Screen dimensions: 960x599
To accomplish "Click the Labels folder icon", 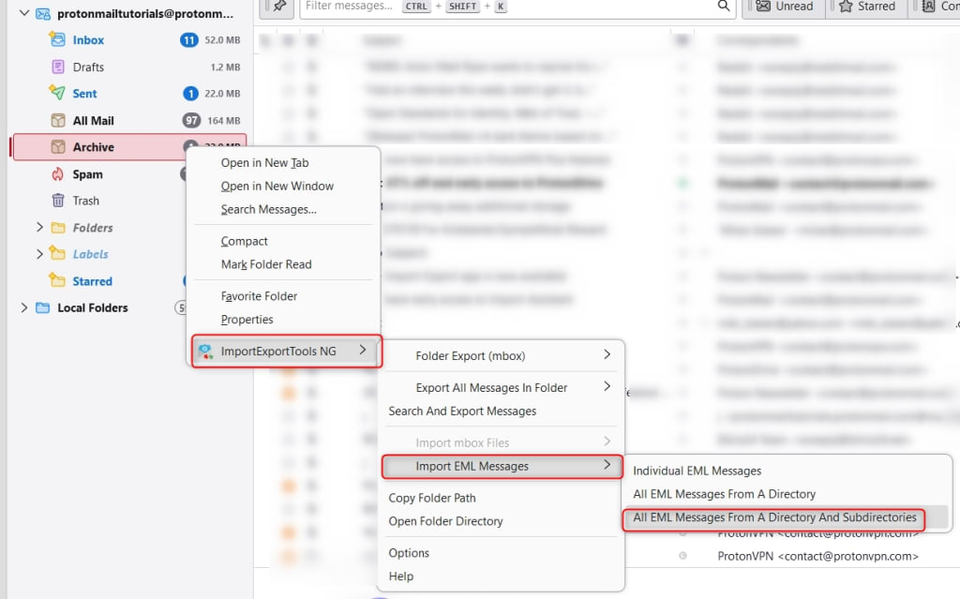I will pos(57,253).
